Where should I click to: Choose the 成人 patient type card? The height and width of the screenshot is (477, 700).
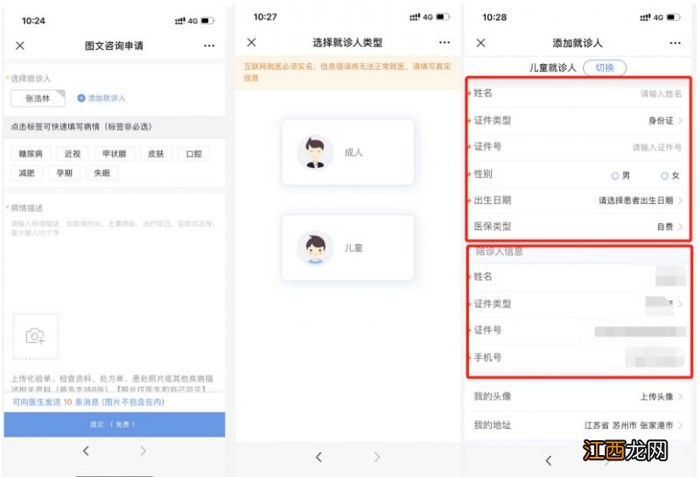347,152
